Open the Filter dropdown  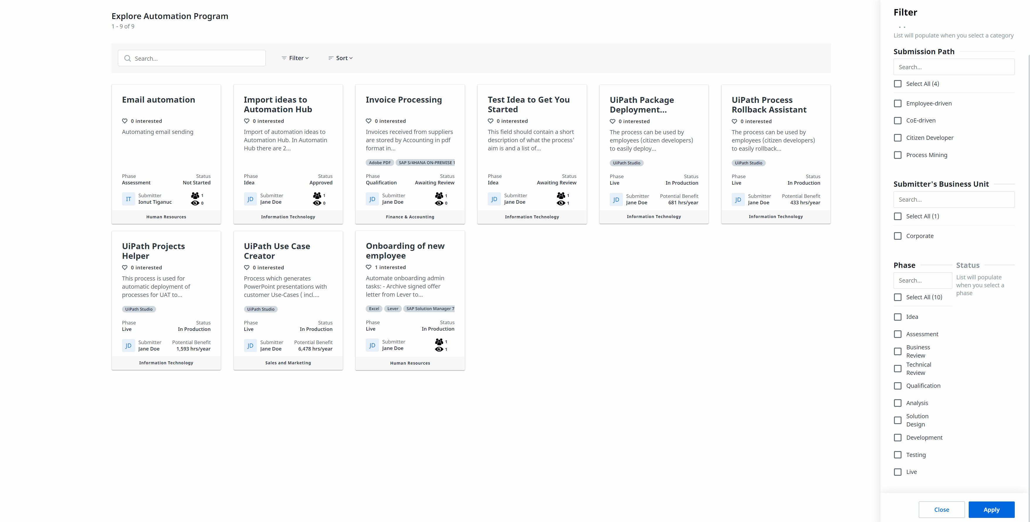pos(295,58)
